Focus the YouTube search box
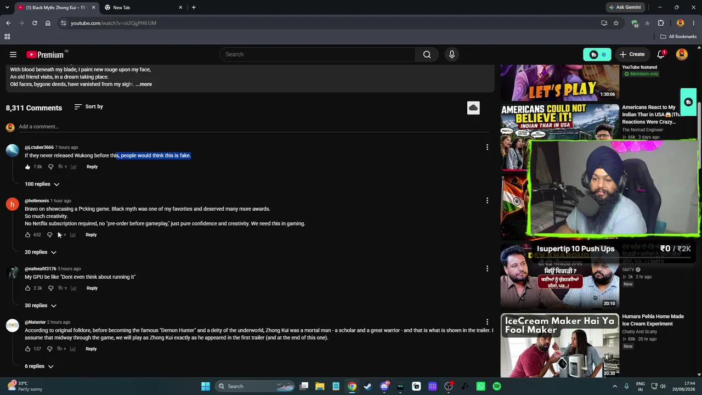The height and width of the screenshot is (395, 702). (318, 54)
